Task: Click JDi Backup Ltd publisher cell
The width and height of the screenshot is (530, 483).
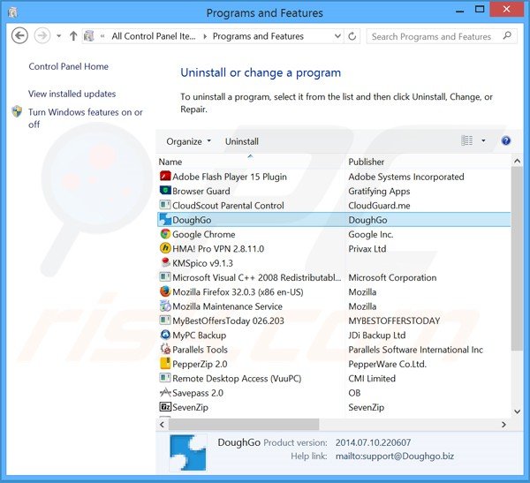Action: click(377, 336)
